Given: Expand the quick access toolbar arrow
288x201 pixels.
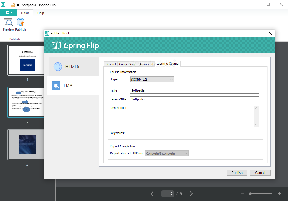Looking at the screenshot, I should 18,5.
